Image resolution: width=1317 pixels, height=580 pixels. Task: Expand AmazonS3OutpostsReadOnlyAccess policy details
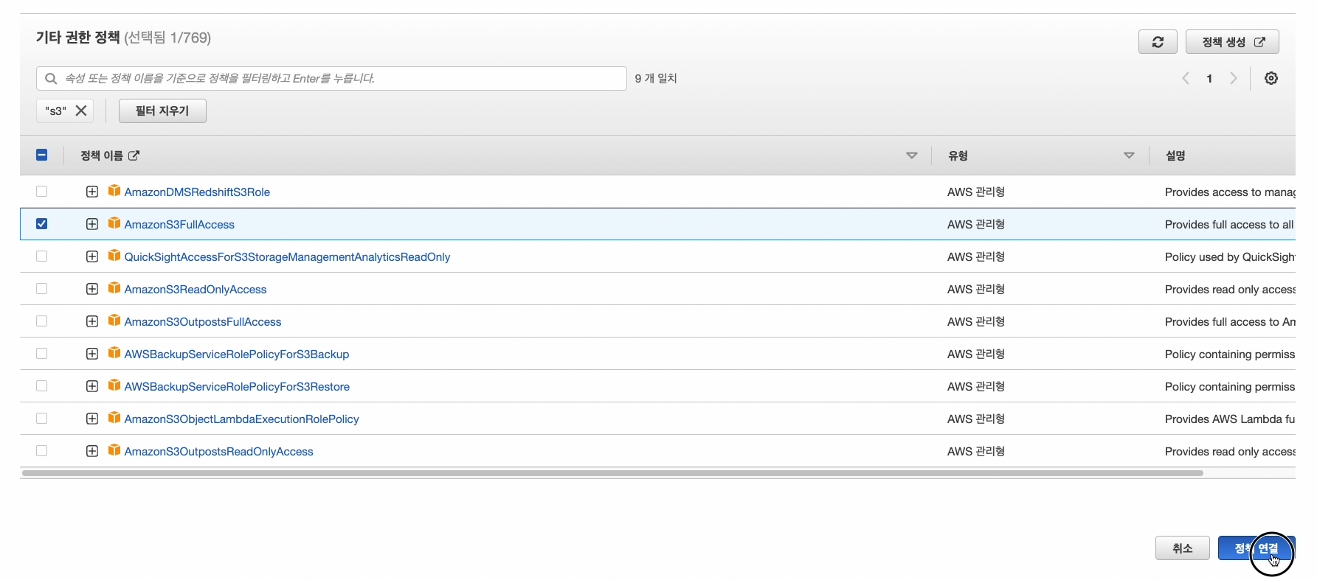pyautogui.click(x=92, y=451)
